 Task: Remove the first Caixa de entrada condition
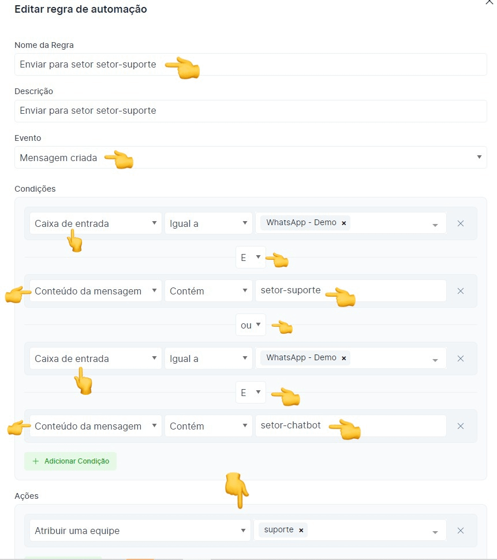[x=461, y=223]
